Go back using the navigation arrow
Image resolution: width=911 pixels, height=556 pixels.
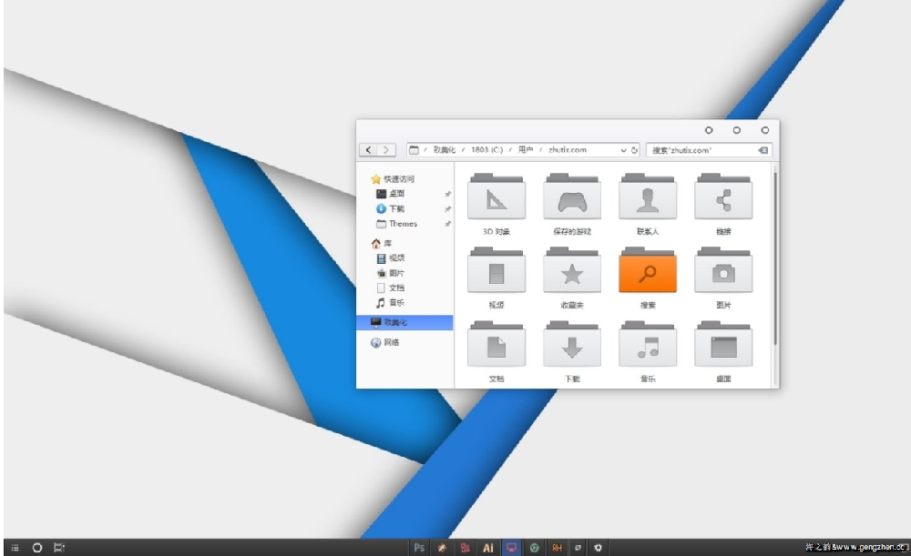point(369,149)
